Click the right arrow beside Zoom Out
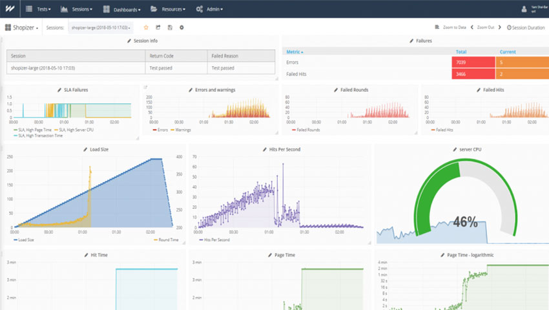549x310 pixels. (501, 28)
